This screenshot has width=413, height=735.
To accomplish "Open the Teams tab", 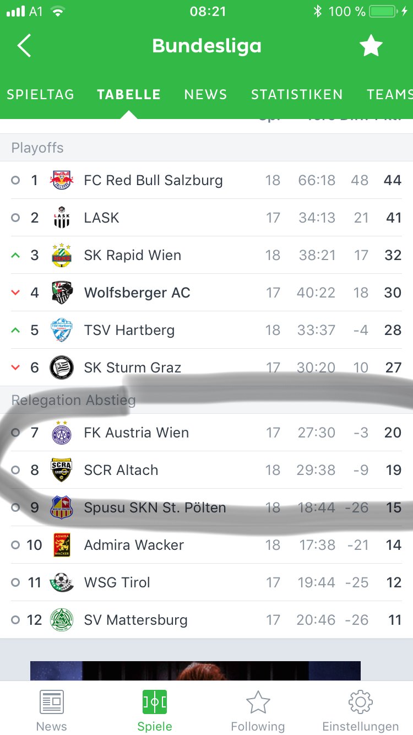I will click(389, 95).
